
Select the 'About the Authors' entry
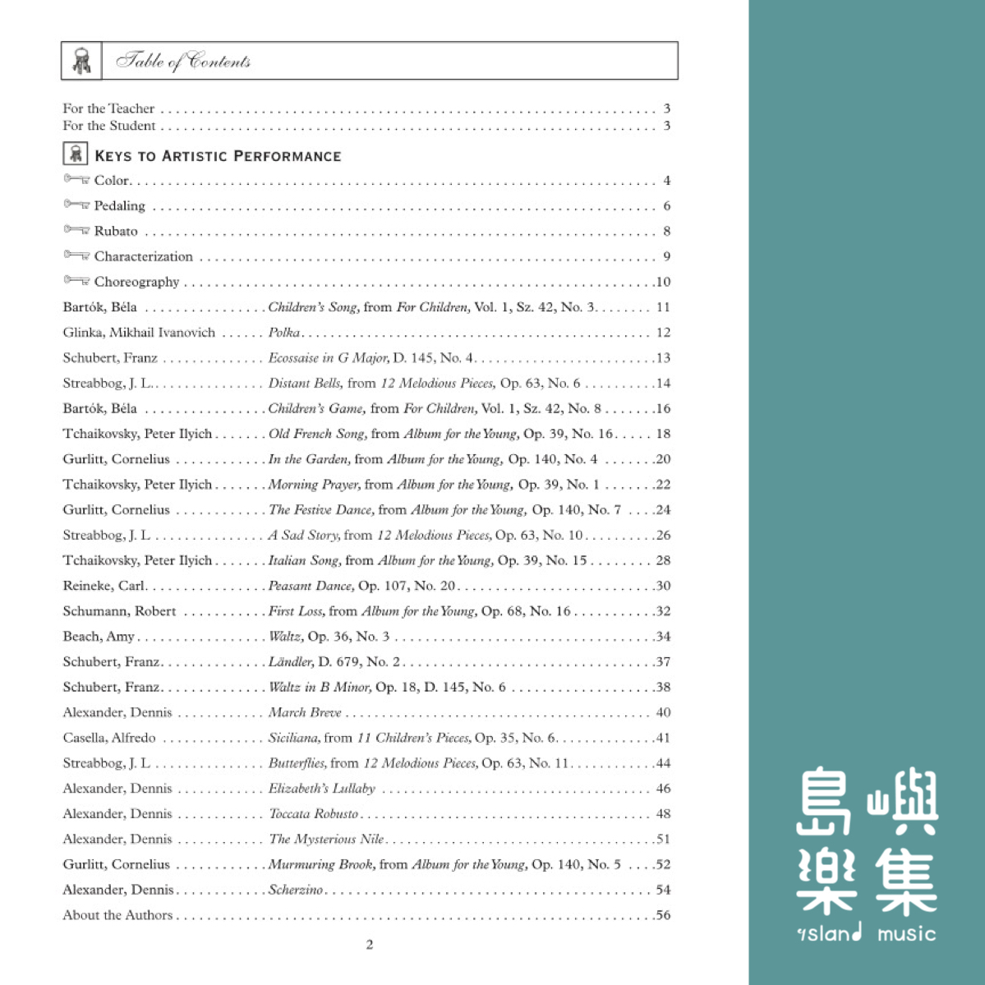point(367,915)
